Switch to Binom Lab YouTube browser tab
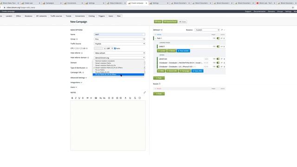The image size is (297, 167). (x=265, y=3)
